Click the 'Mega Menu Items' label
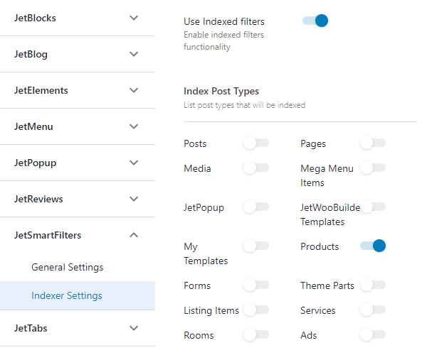The image size is (427, 355). (x=327, y=176)
